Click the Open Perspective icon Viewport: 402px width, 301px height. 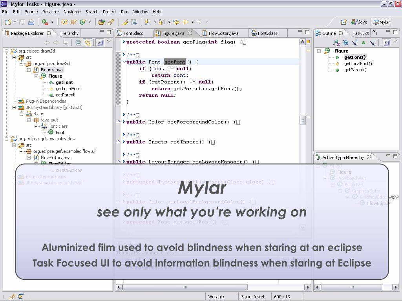pyautogui.click(x=344, y=22)
